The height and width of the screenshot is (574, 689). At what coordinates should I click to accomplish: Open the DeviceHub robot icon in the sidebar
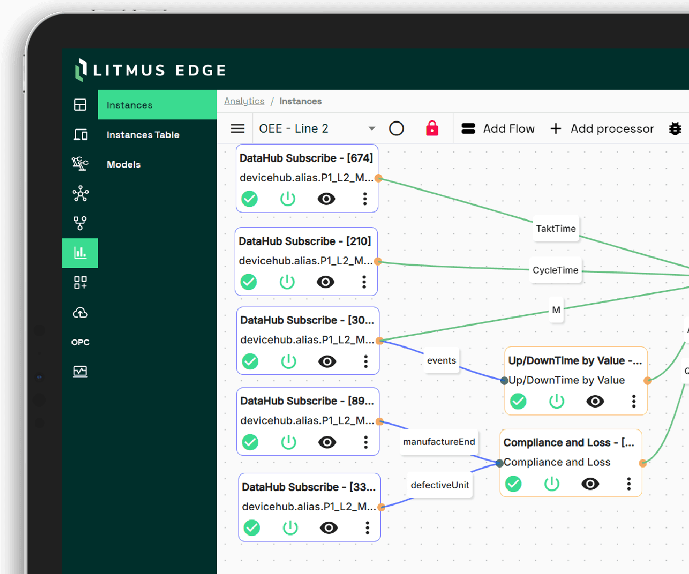click(x=80, y=164)
